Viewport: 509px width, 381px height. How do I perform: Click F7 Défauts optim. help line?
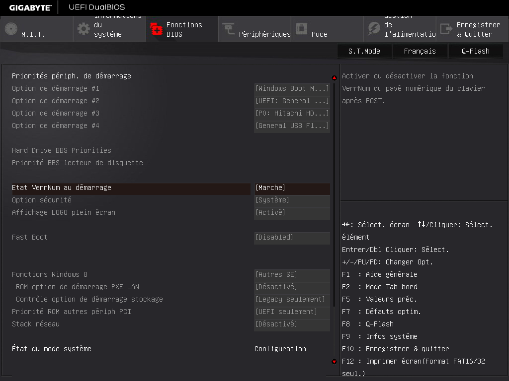pyautogui.click(x=381, y=312)
